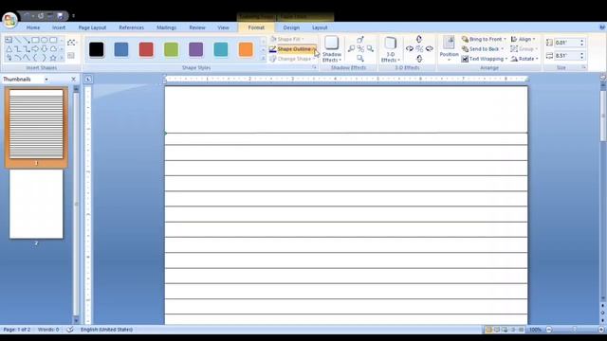Click the 3-D Effects button

pyautogui.click(x=390, y=49)
